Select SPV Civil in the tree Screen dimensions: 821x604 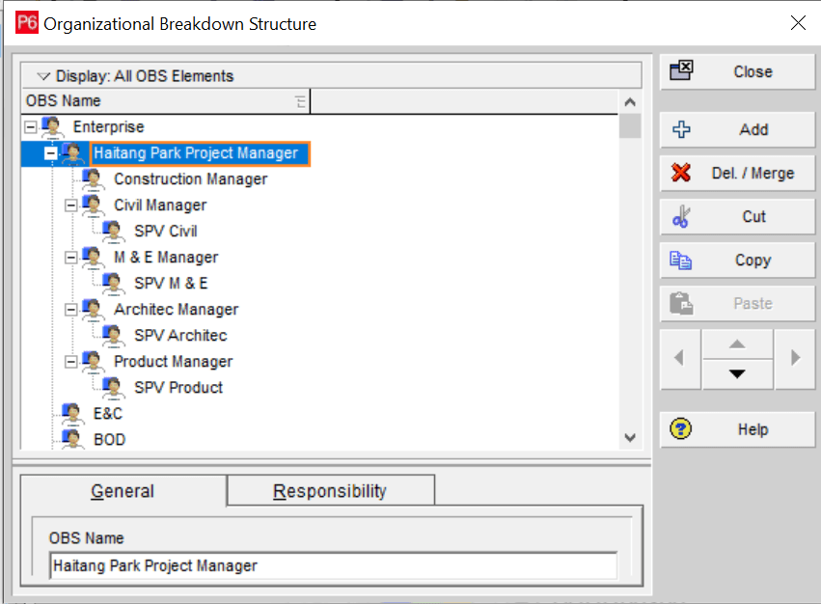point(166,231)
